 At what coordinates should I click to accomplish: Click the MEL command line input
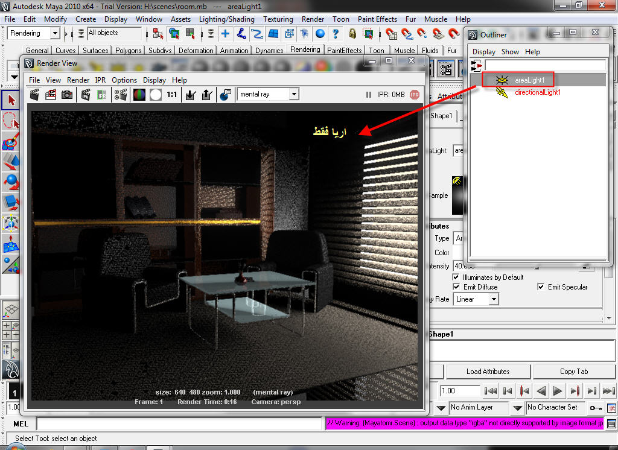pos(180,424)
